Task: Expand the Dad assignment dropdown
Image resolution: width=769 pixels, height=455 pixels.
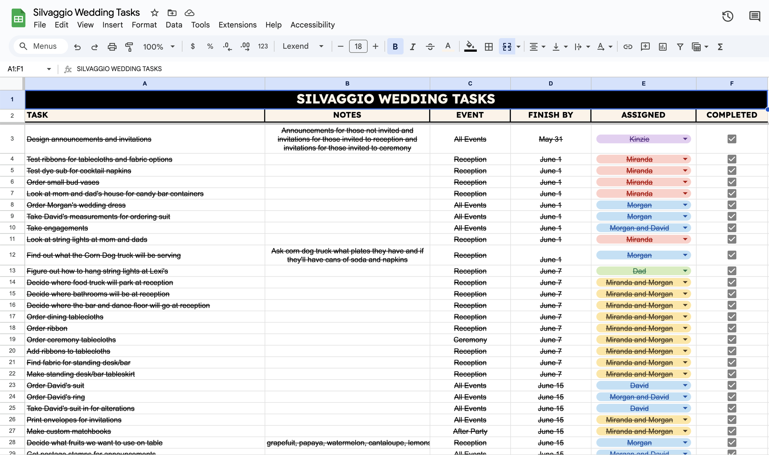Action: 685,271
